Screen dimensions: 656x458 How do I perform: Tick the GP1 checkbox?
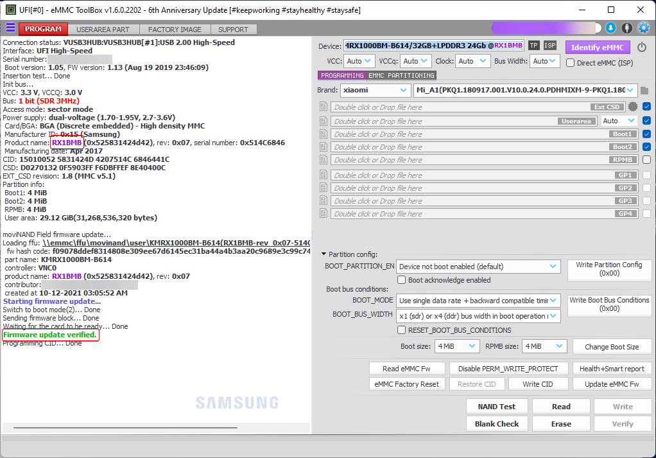click(646, 175)
